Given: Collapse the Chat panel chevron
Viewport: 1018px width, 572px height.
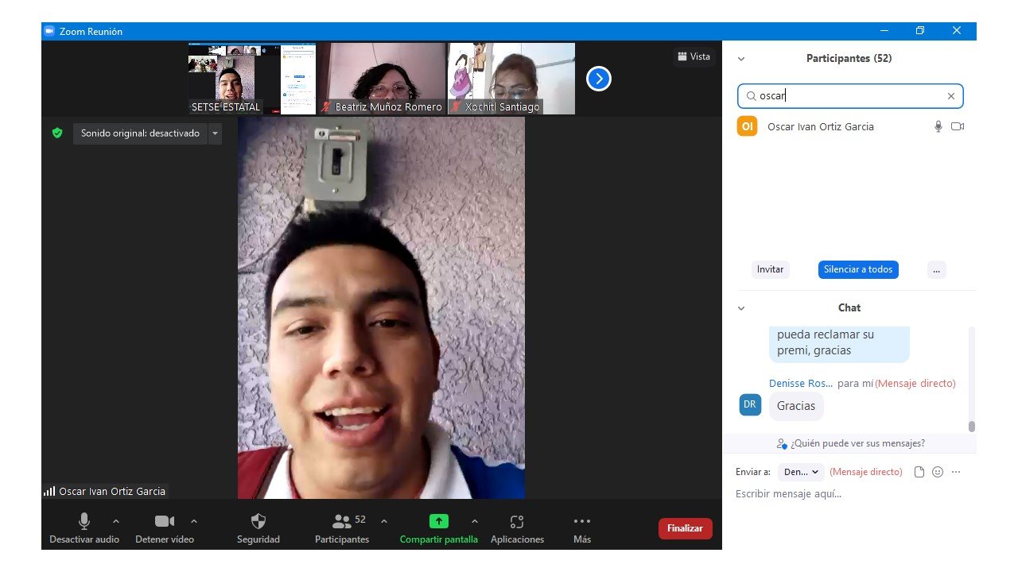Looking at the screenshot, I should click(741, 308).
